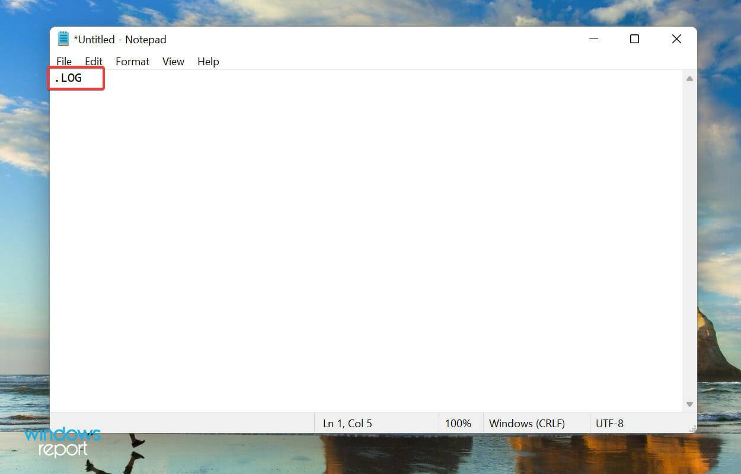The width and height of the screenshot is (741, 474).
Task: Click the scrollbar up arrow
Action: tap(689, 78)
